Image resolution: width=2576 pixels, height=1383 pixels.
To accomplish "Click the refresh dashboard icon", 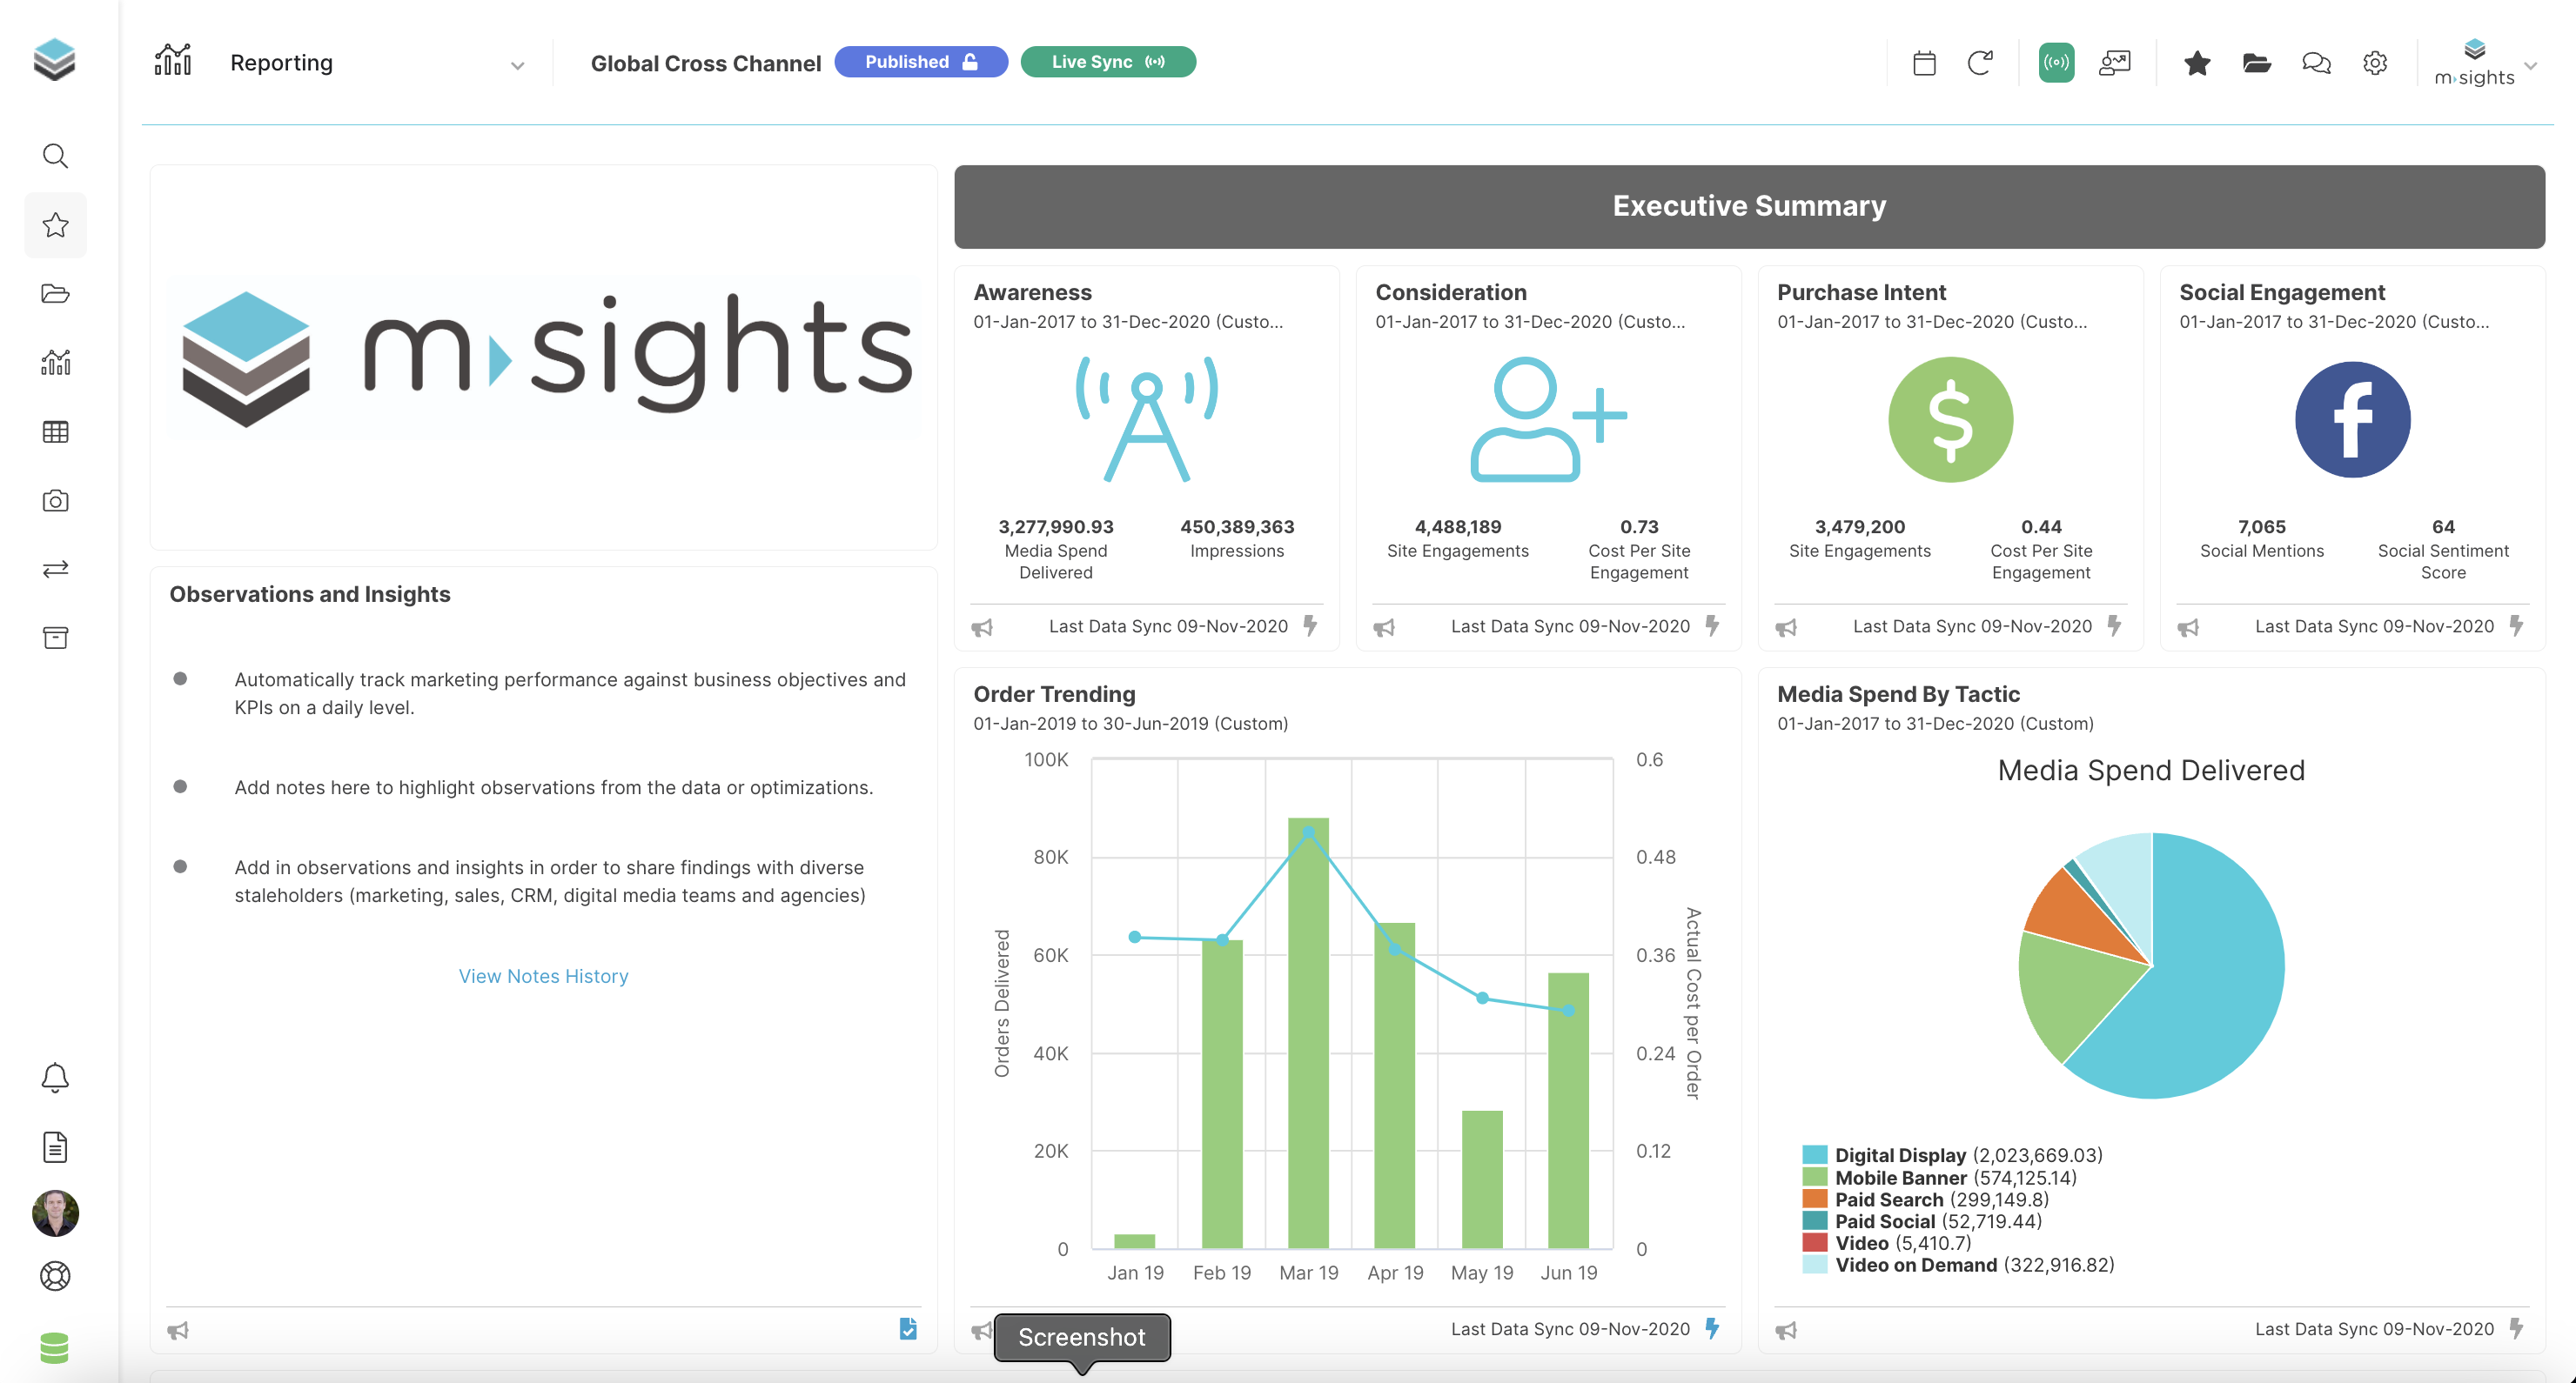I will point(1980,63).
